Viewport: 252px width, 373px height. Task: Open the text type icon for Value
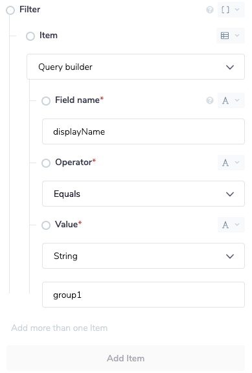pyautogui.click(x=231, y=225)
